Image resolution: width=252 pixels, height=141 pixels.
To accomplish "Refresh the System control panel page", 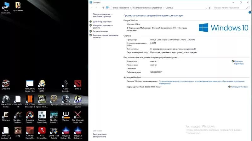I will [x=209, y=8].
